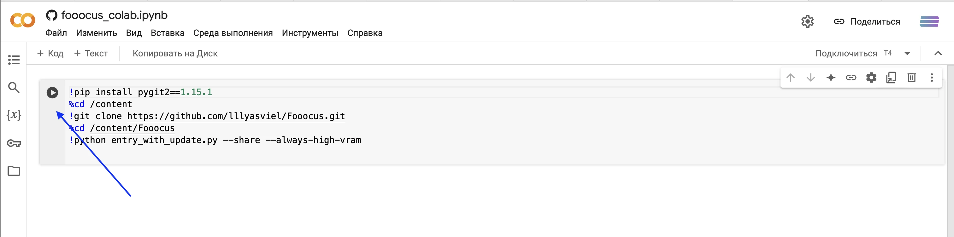This screenshot has width=954, height=237.
Task: Click the Gemini sparkle icon on cell
Action: 831,78
